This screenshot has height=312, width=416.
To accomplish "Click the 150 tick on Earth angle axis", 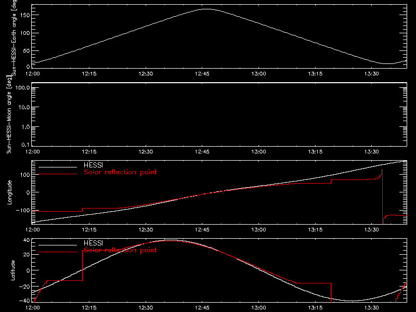I will click(26, 15).
